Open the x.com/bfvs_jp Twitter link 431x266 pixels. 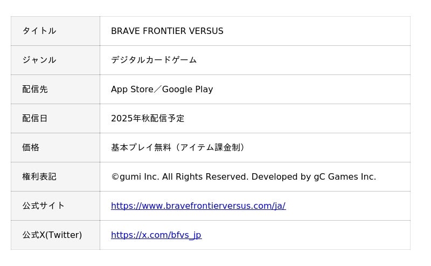click(156, 235)
